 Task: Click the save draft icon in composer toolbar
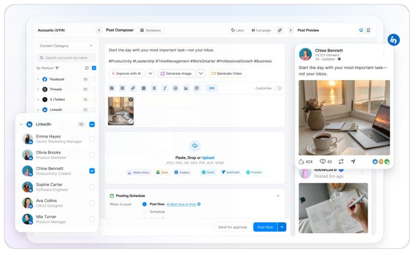click(x=111, y=88)
